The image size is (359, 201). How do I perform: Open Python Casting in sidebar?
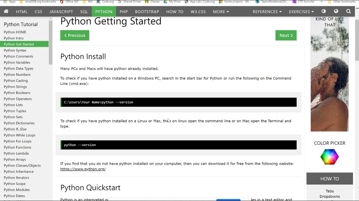16,81
